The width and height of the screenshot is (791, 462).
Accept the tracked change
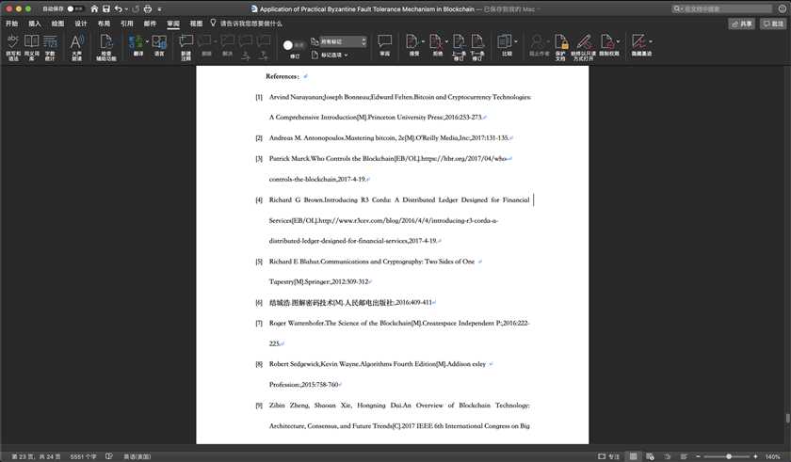tap(412, 45)
